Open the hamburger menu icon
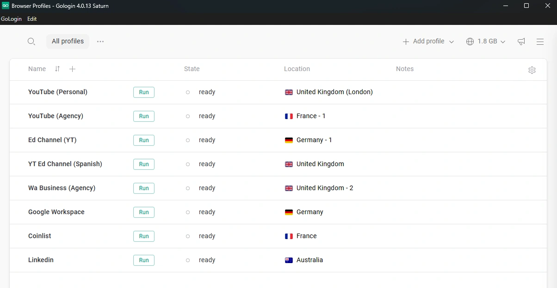The height and width of the screenshot is (288, 557). (540, 42)
